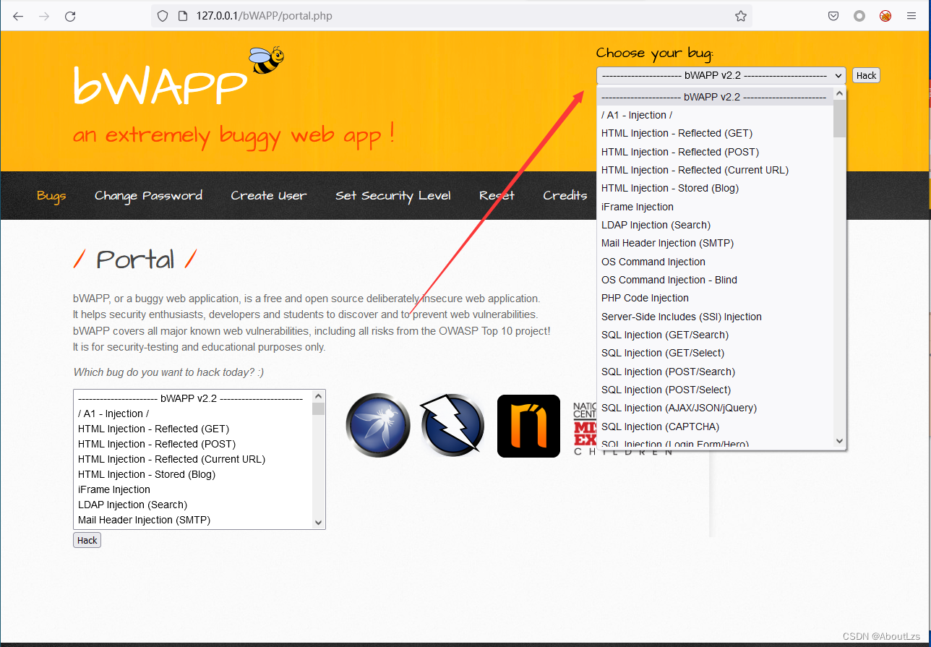
Task: Select A1 - Injection in portal listbox
Action: (x=193, y=414)
